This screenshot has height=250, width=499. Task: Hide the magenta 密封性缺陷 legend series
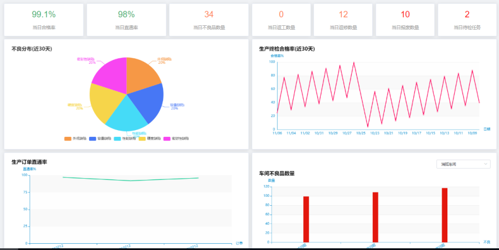pos(170,138)
